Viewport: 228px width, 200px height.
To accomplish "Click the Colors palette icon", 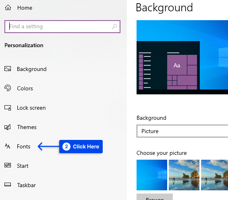I will (8, 88).
